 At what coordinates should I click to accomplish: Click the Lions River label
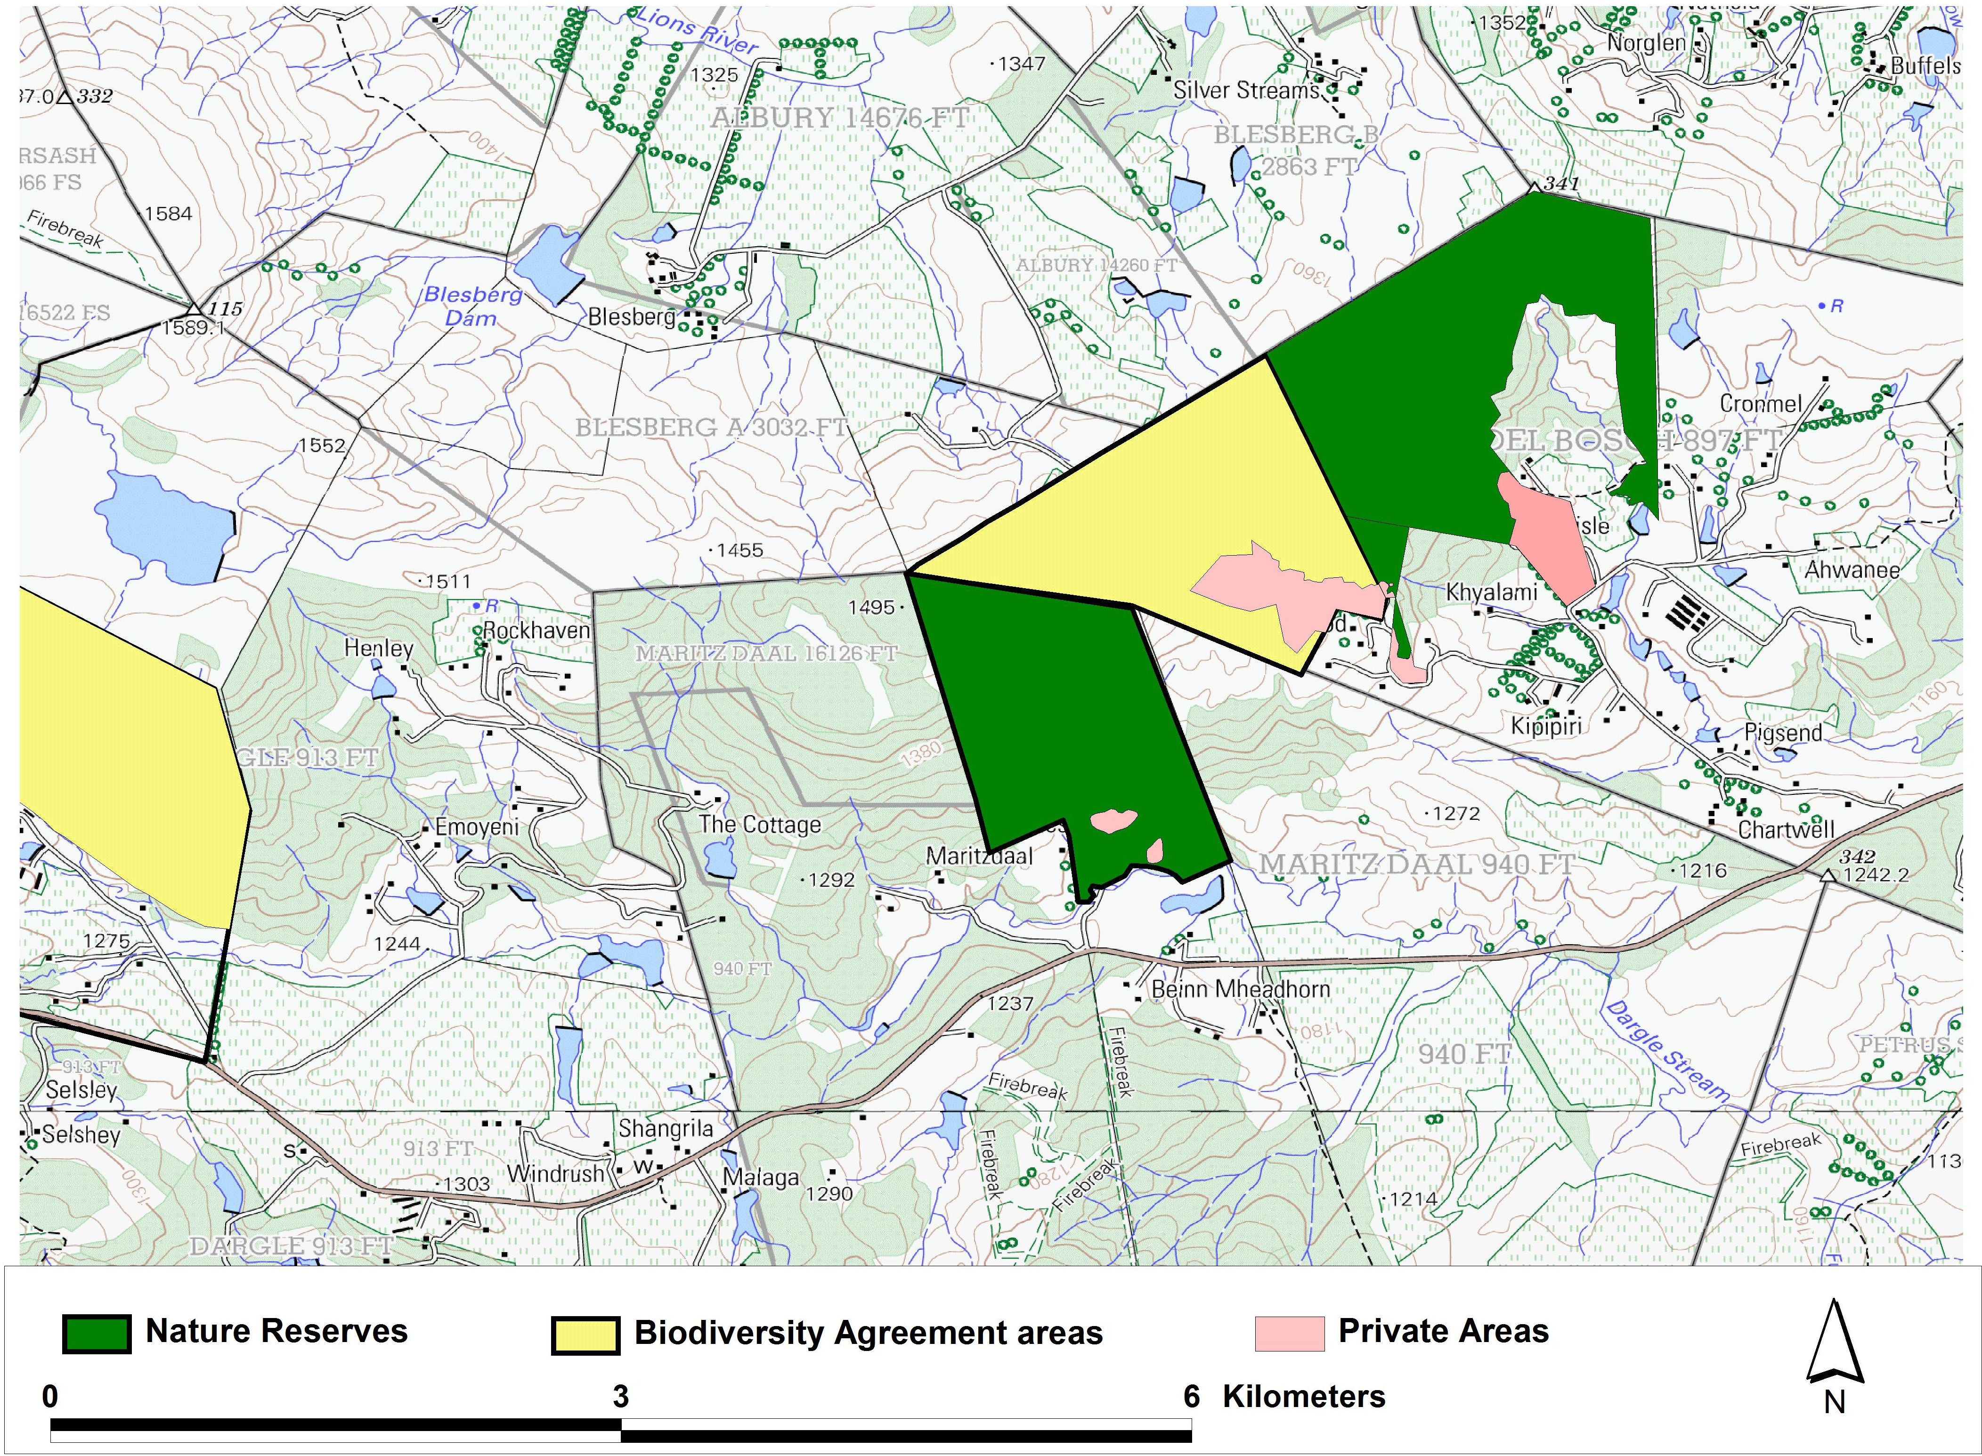(697, 32)
